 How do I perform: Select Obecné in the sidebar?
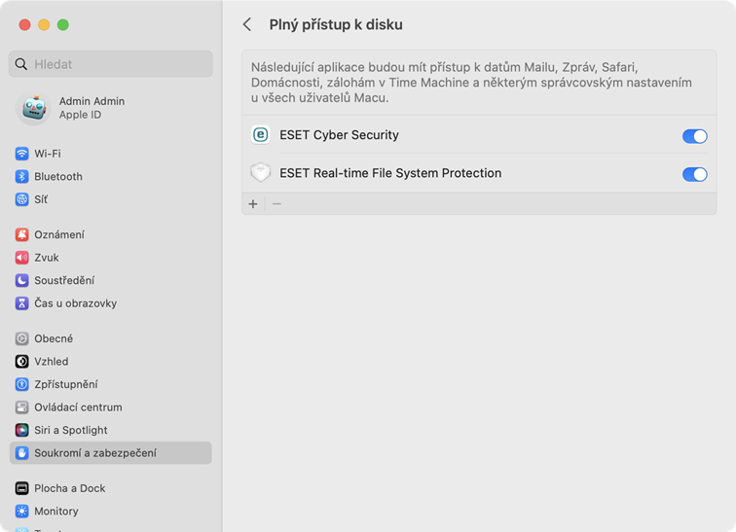[x=54, y=338]
